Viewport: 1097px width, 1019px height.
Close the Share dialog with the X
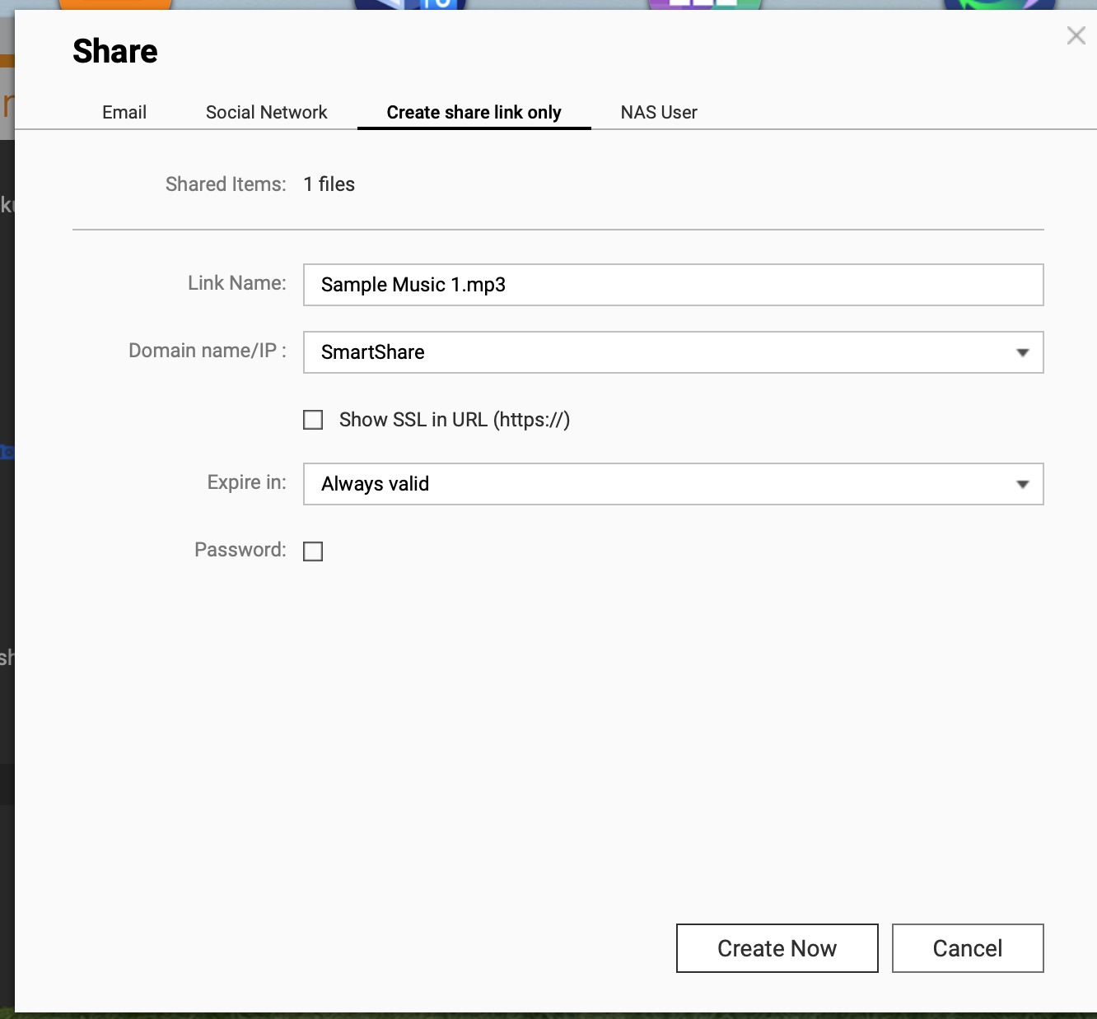click(1076, 35)
